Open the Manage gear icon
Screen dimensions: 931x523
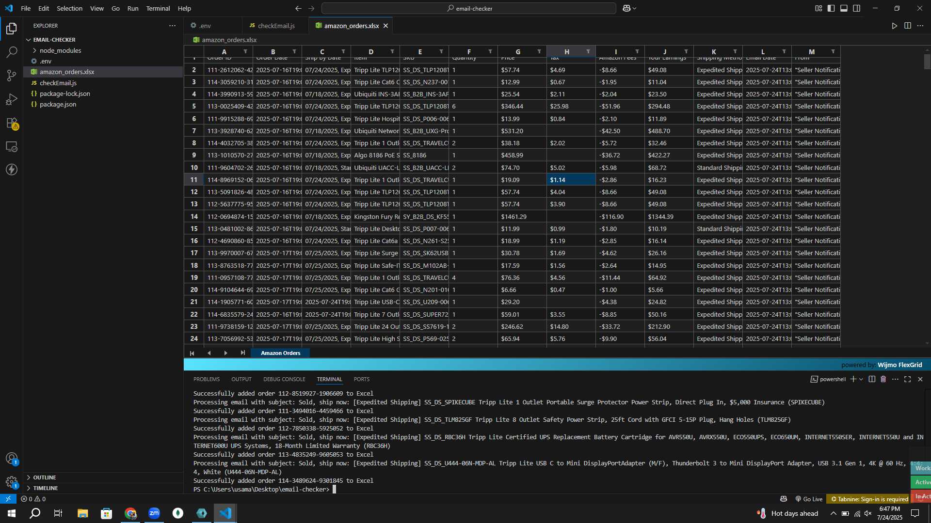tap(12, 482)
